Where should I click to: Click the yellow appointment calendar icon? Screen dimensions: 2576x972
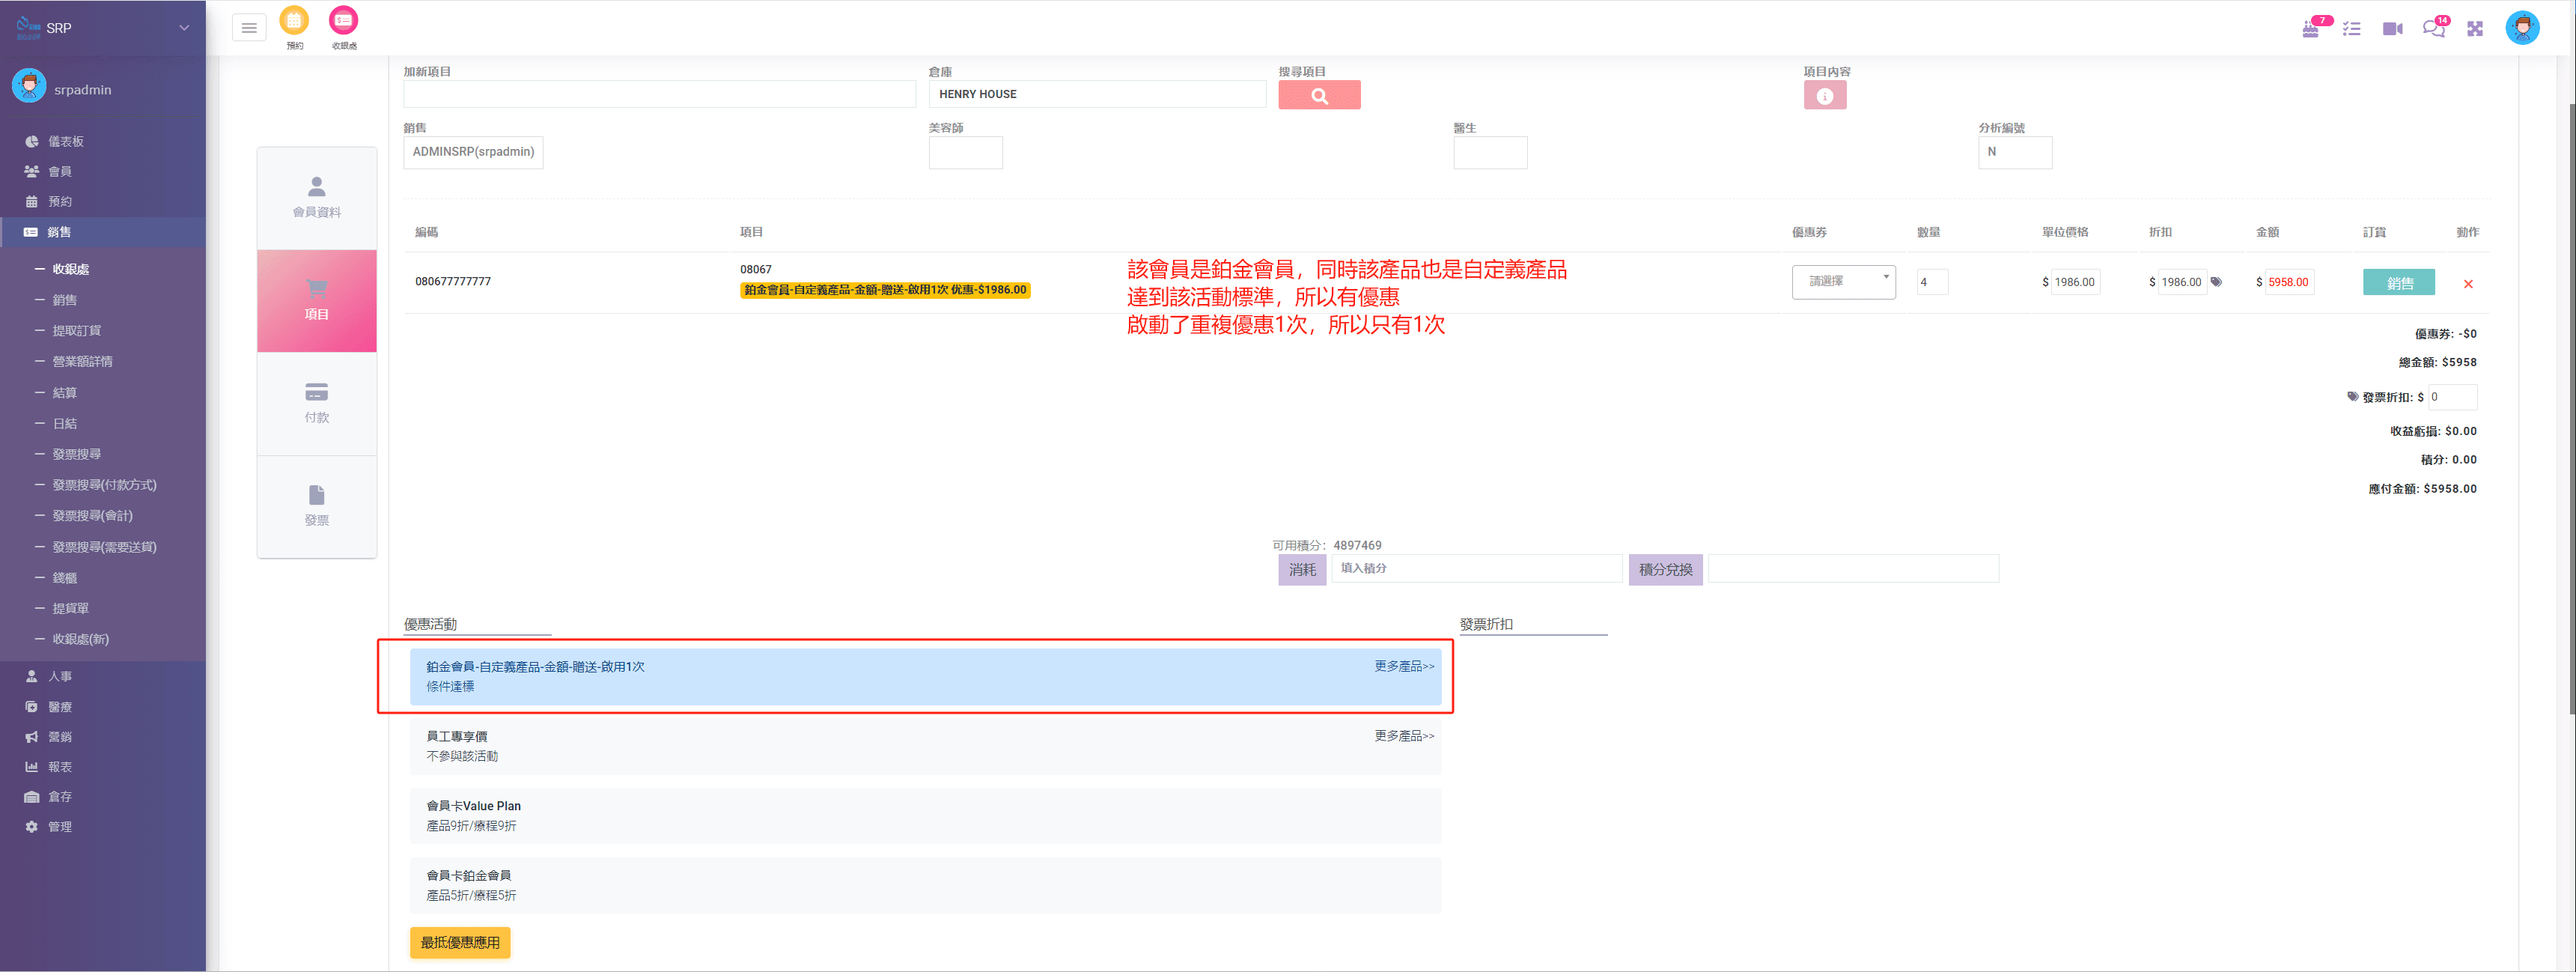[x=294, y=20]
